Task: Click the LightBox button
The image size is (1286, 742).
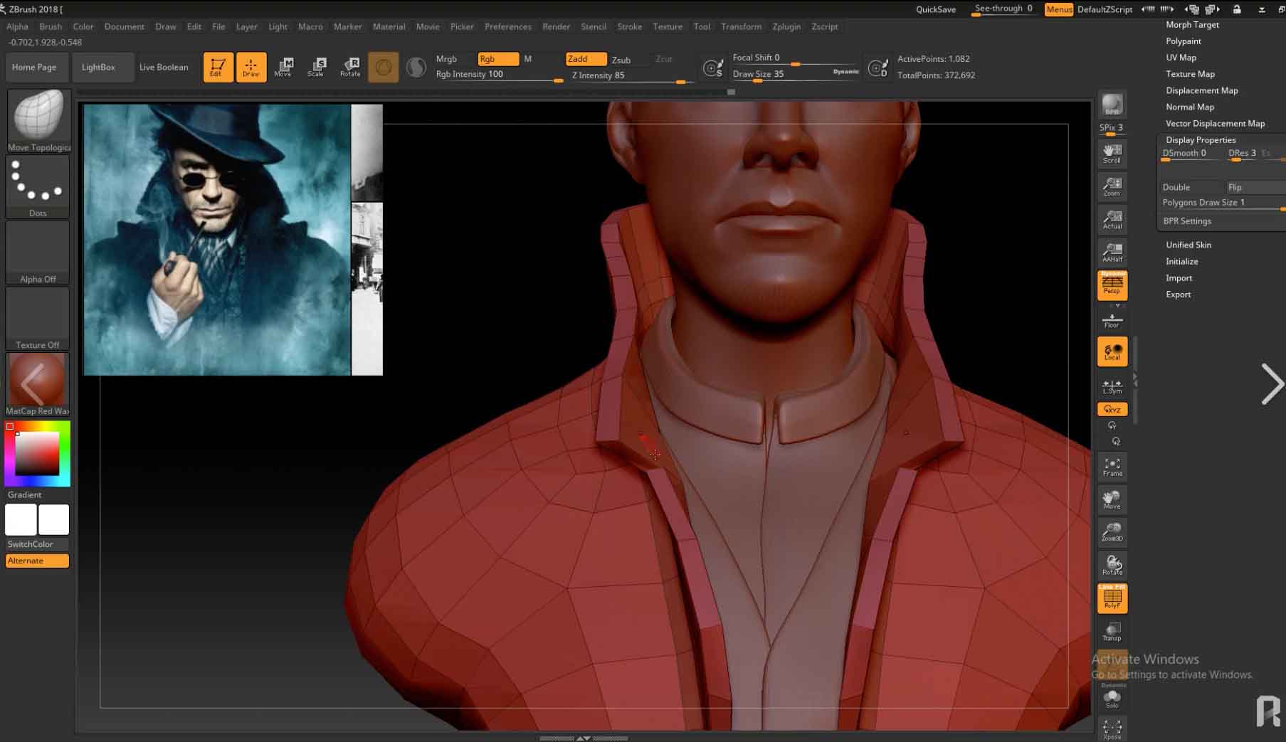Action: [x=98, y=67]
